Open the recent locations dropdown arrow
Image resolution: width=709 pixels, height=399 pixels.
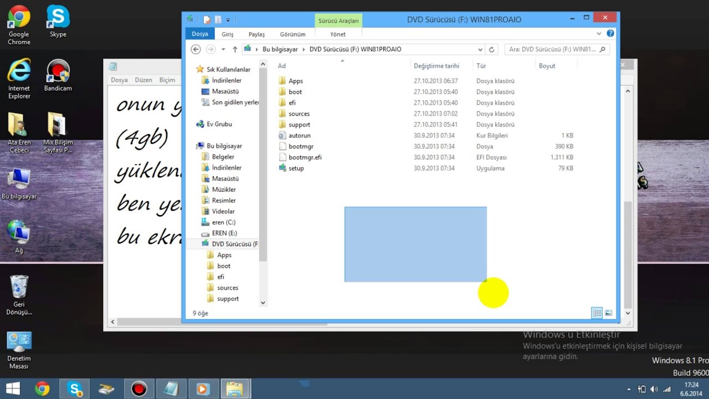tap(223, 49)
